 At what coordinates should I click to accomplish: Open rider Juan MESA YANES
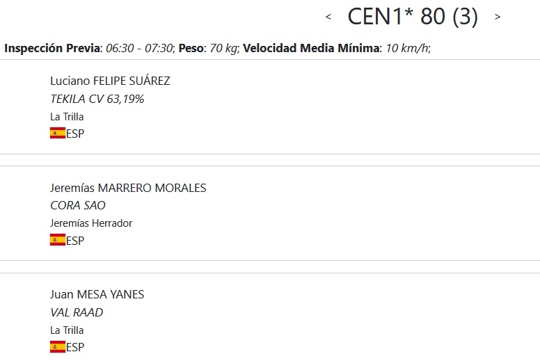(x=97, y=294)
